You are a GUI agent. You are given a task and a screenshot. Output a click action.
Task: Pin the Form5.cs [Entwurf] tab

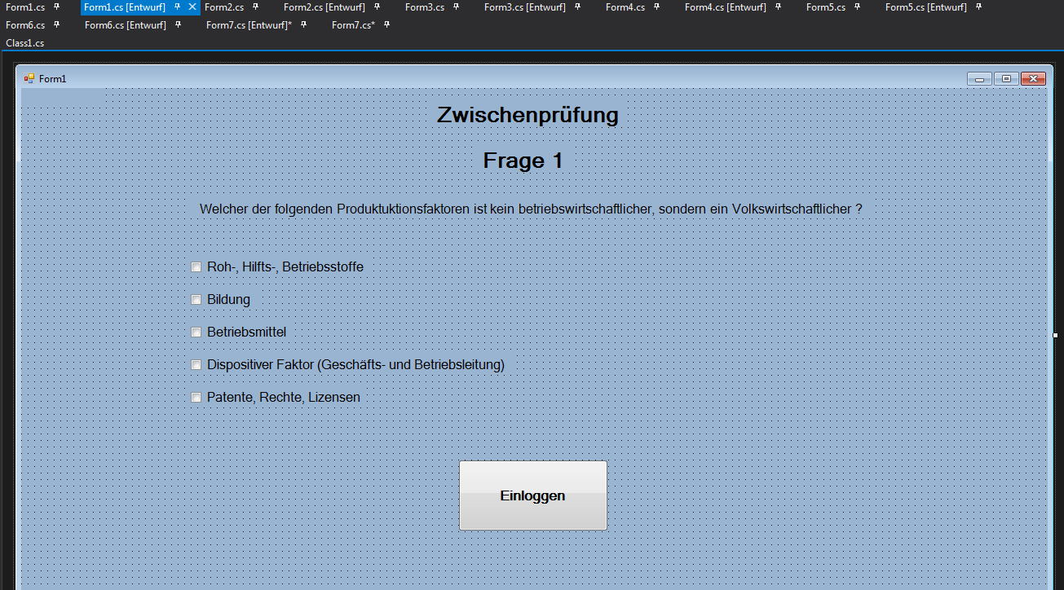tap(978, 7)
